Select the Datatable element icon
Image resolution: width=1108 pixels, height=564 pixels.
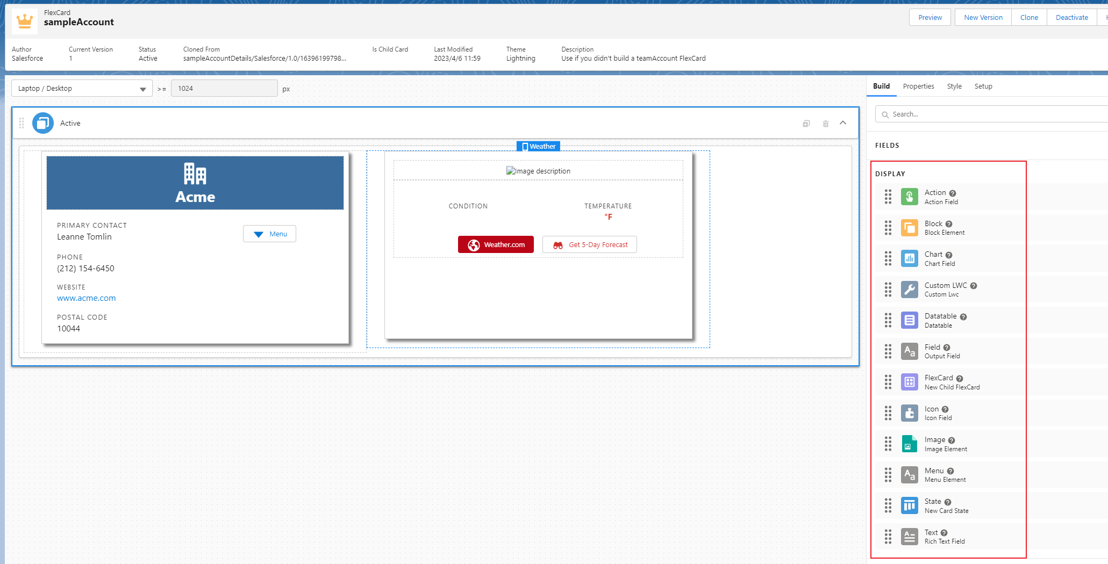tap(909, 320)
